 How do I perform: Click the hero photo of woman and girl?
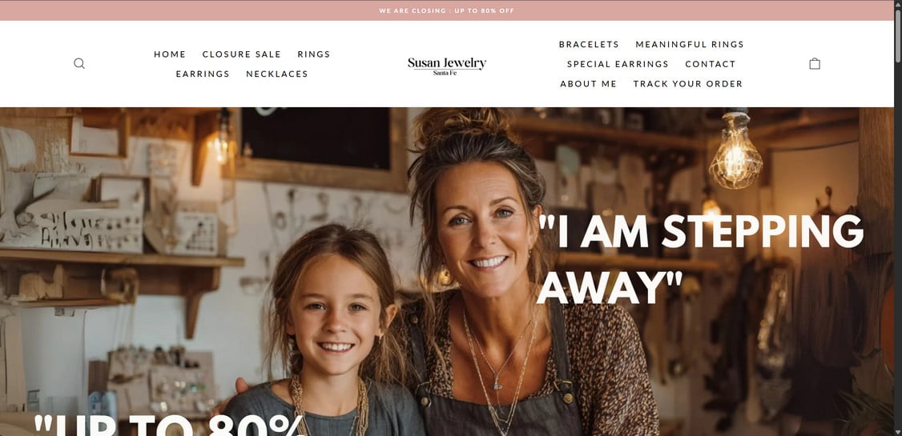tap(447, 272)
